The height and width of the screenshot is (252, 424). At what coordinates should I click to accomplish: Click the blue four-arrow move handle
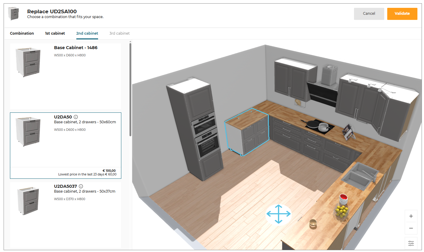coord(278,214)
